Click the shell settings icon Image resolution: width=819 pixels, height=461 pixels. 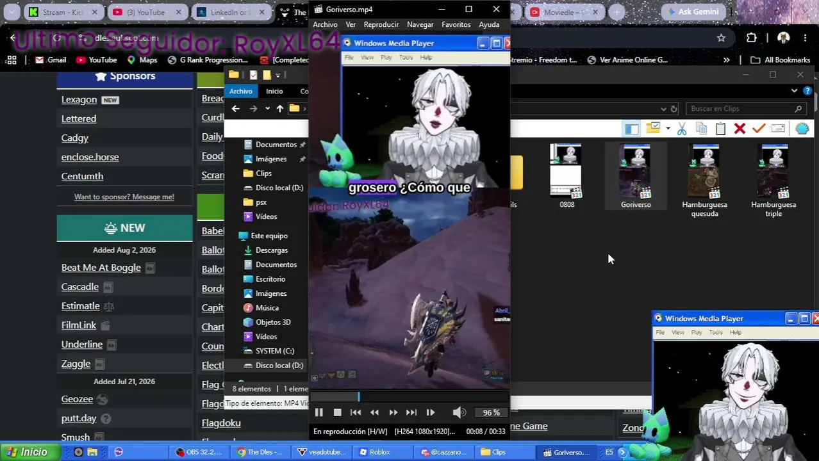pyautogui.click(x=802, y=129)
